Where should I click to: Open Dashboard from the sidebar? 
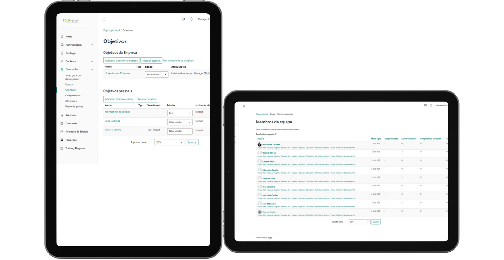[71, 123]
